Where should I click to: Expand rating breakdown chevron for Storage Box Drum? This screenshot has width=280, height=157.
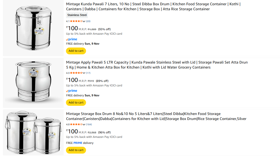(84, 124)
